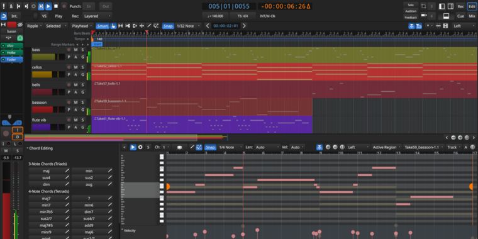
Task: Click the Audition indicator button
Action: (411, 11)
